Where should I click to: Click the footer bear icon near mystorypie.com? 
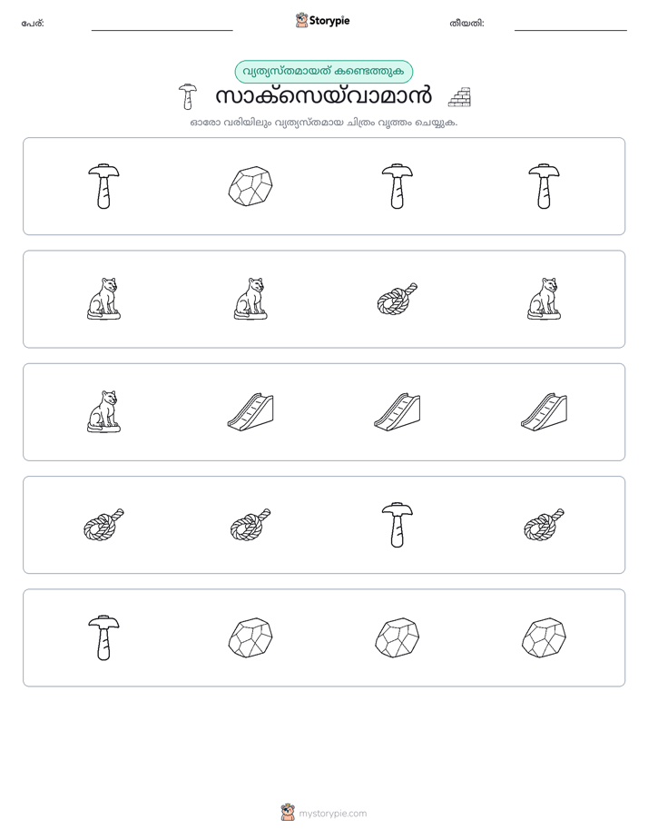(288, 813)
